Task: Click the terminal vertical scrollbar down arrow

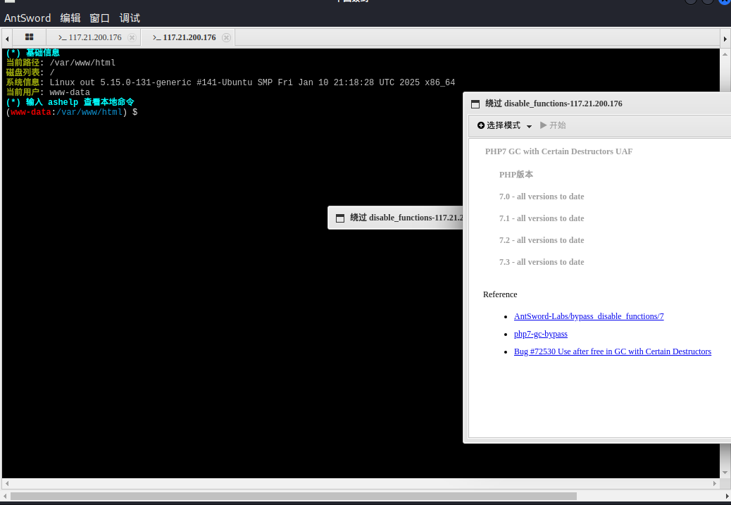Action: [725, 473]
